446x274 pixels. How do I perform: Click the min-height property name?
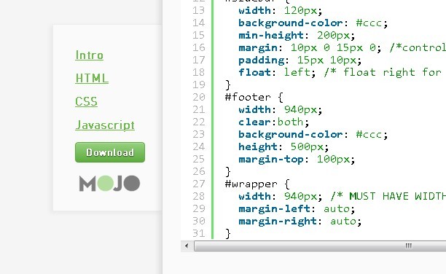pyautogui.click(x=271, y=35)
